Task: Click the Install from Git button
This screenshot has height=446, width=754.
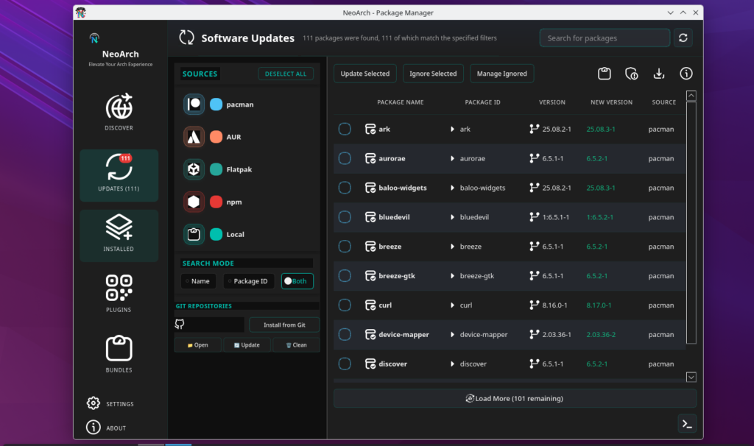Action: (284, 324)
